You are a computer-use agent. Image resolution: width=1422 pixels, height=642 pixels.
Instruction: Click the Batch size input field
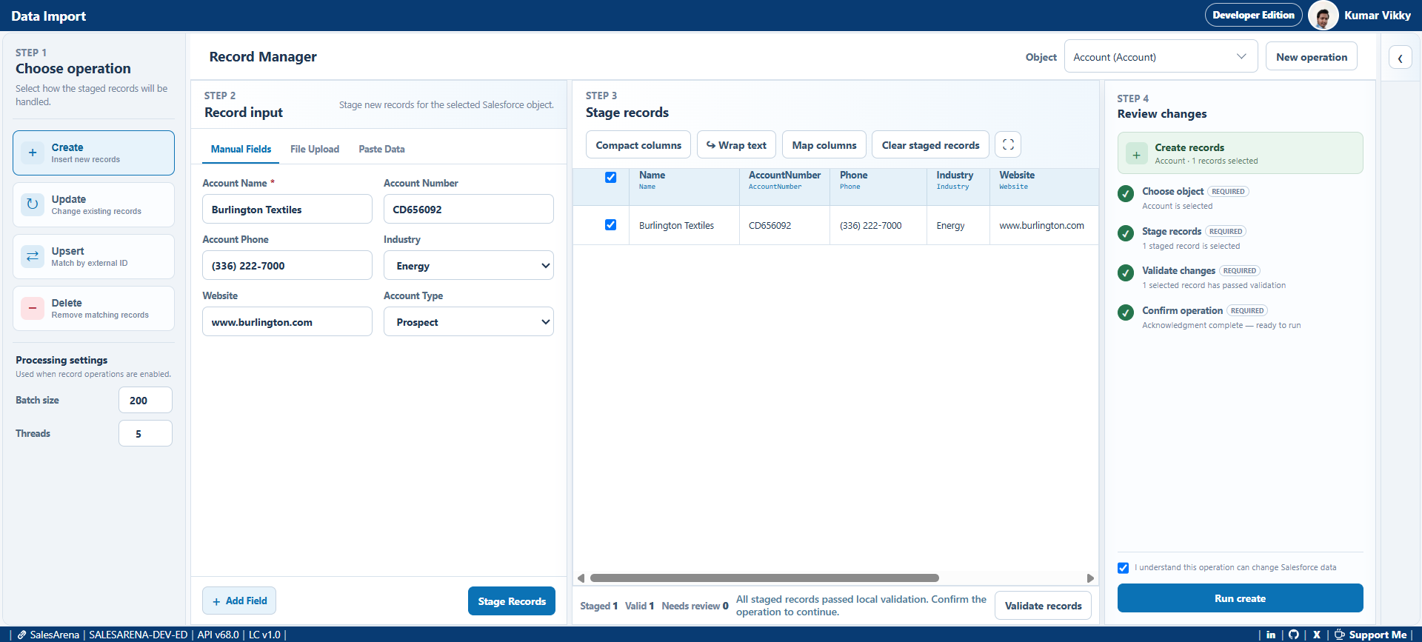click(x=145, y=400)
